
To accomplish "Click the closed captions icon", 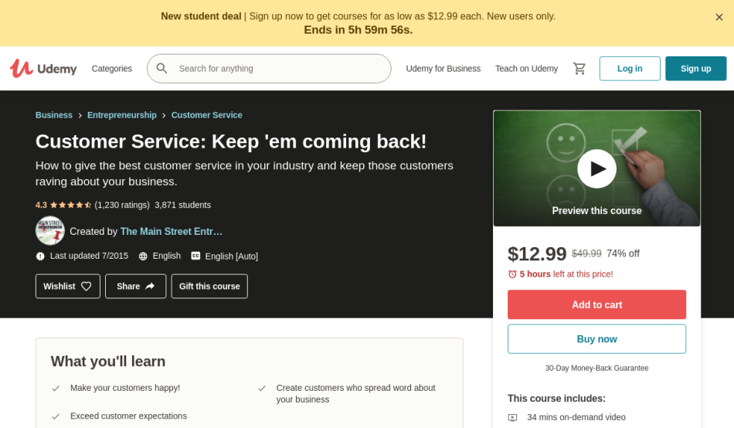I will click(x=195, y=256).
